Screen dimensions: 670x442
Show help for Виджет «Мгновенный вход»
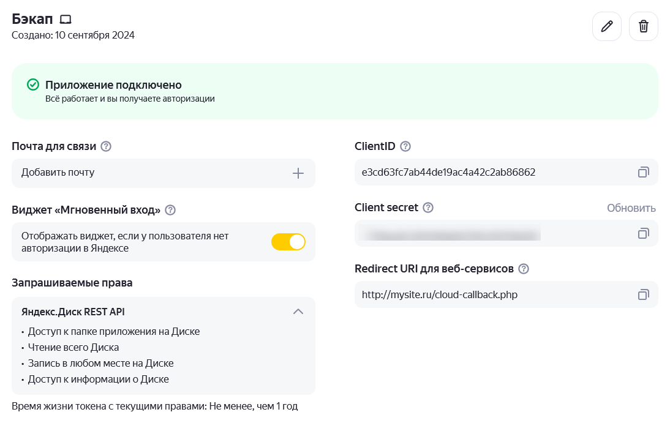click(170, 210)
